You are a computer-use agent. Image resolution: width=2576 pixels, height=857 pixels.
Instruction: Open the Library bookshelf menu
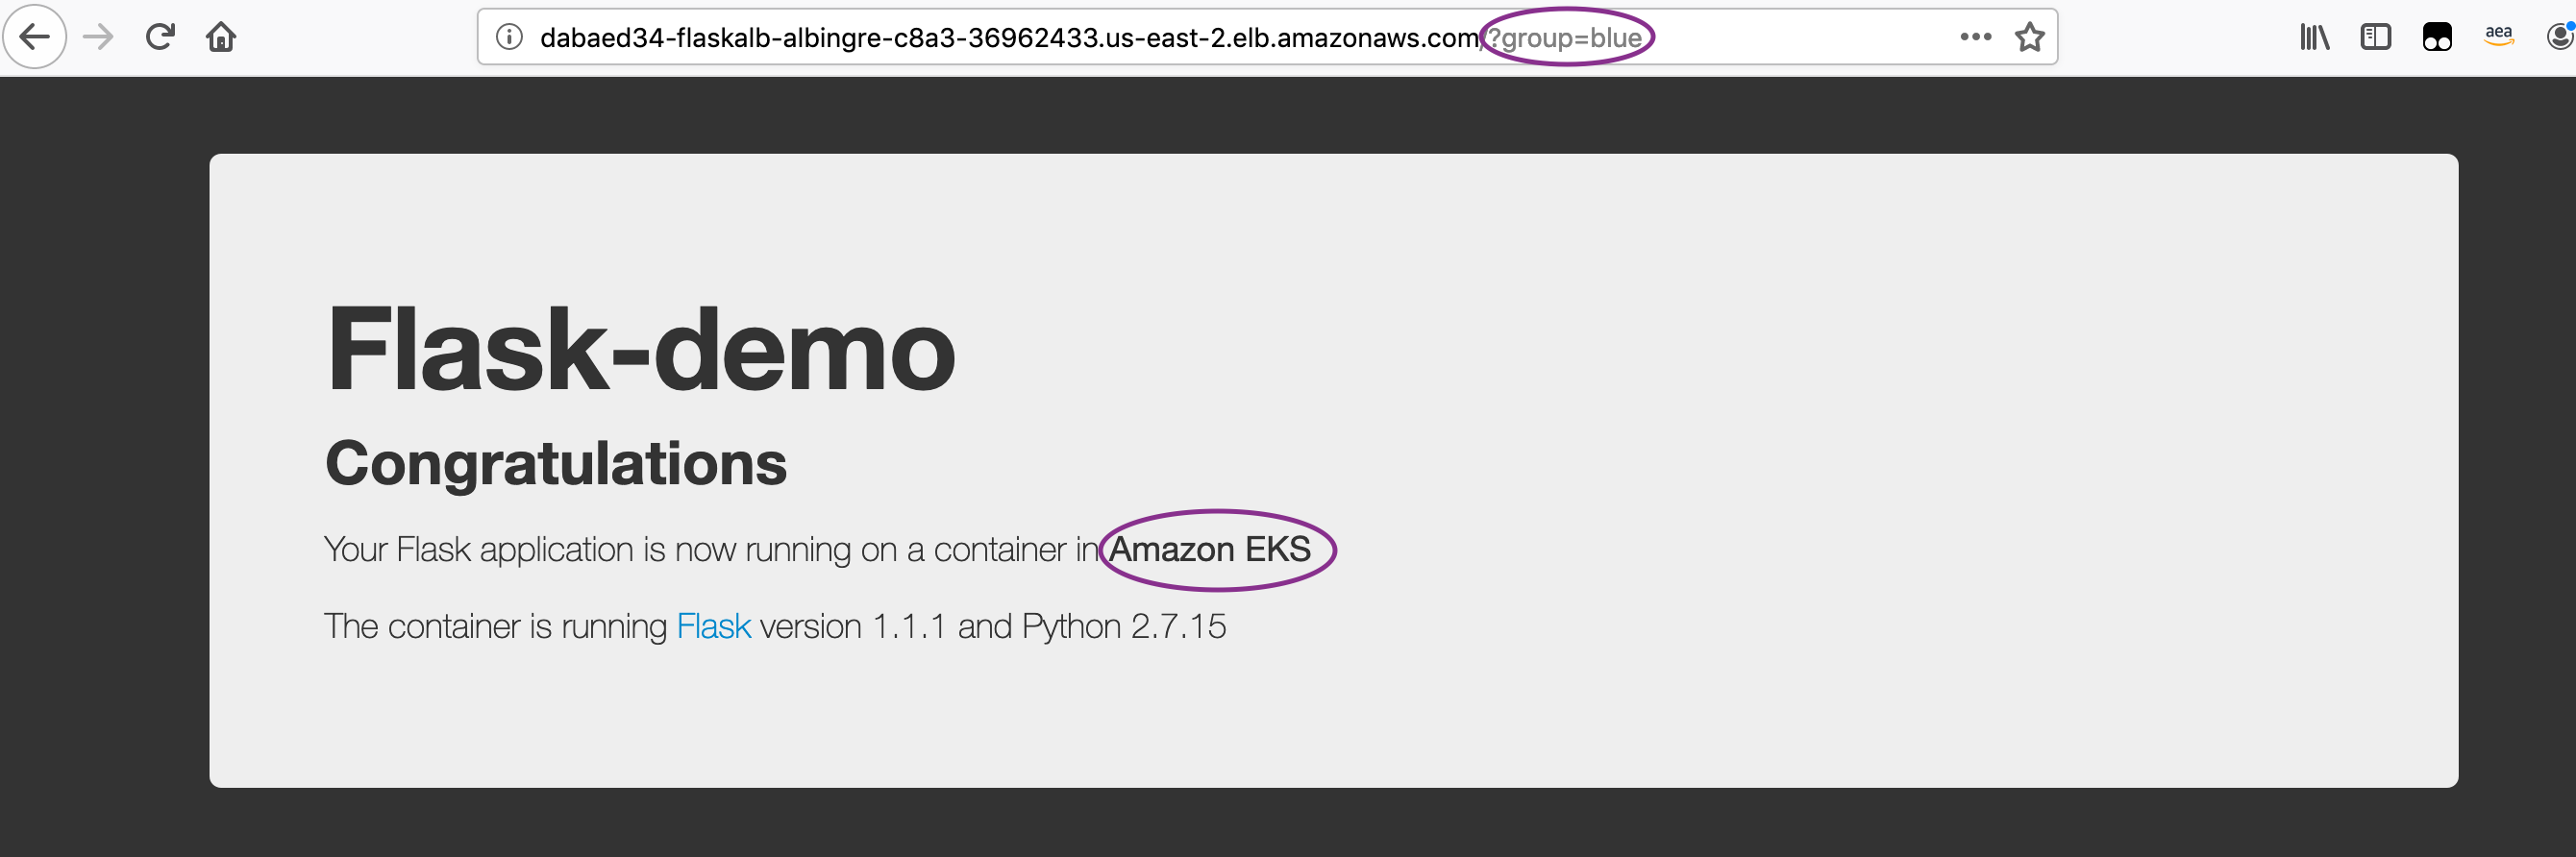2315,37
